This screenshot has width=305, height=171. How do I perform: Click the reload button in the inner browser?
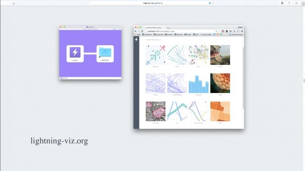[x=142, y=31]
